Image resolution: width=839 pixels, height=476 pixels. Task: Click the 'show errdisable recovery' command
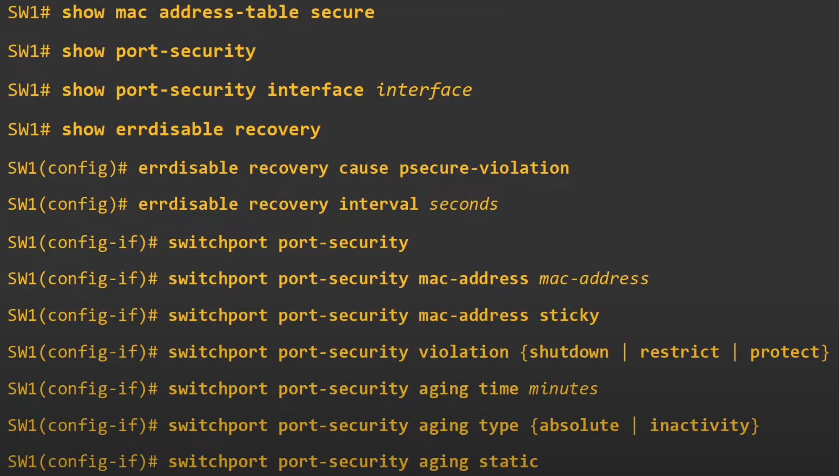[191, 130]
